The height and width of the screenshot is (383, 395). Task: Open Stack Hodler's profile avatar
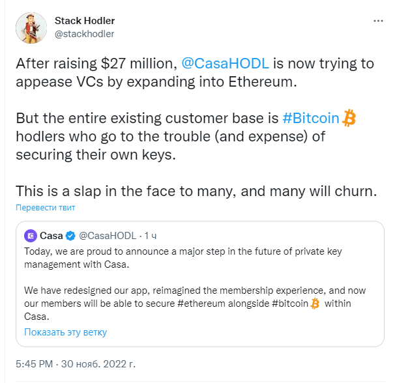31,28
